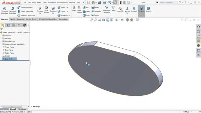Image resolution: width=201 pixels, height=113 pixels.
Task: Select the Front Plane item
Action: (x=8, y=47)
